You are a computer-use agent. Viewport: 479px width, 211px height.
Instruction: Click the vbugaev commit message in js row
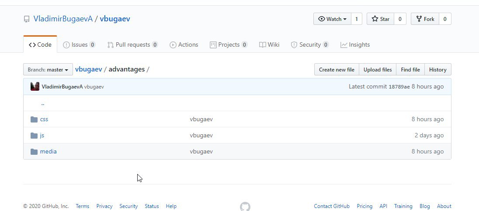point(201,136)
